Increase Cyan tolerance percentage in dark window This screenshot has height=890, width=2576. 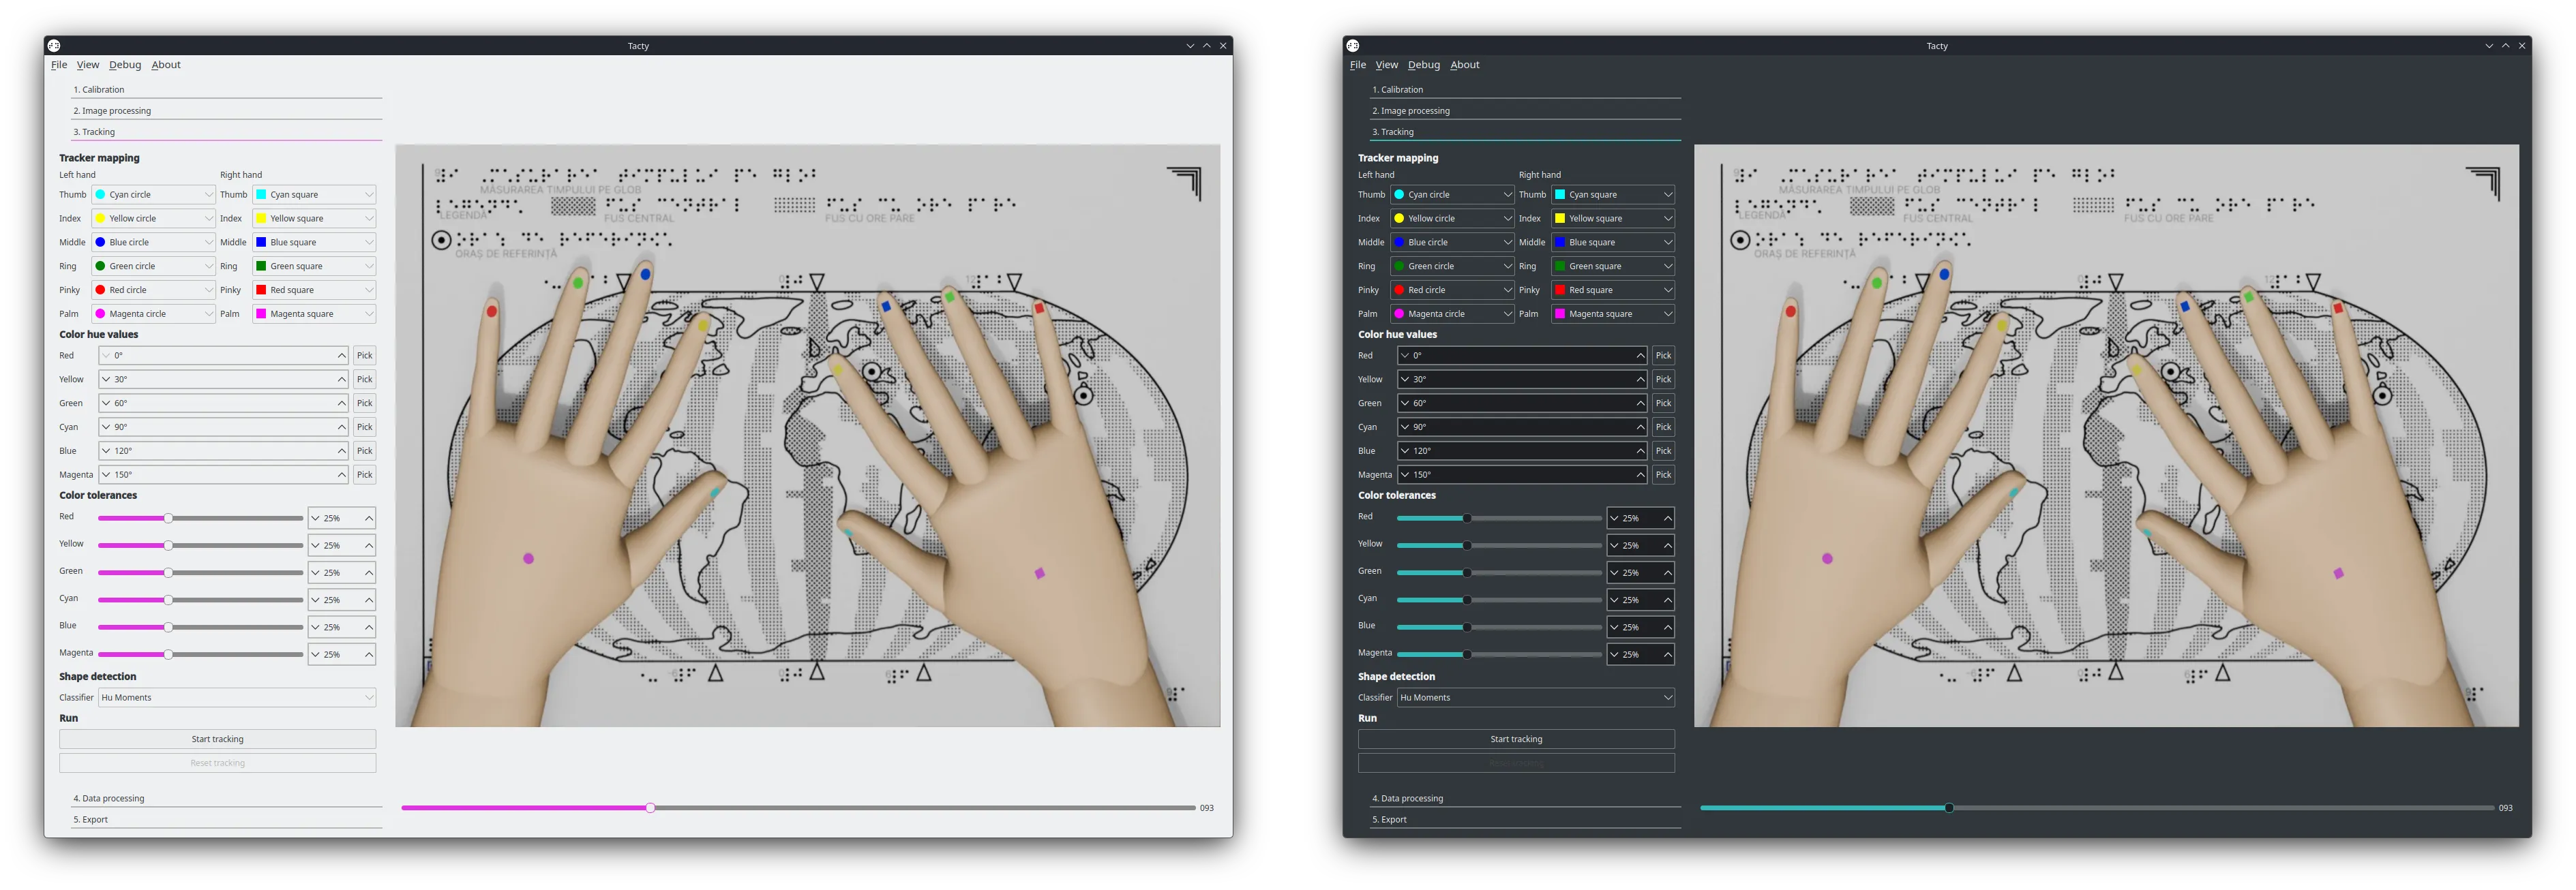(1668, 600)
